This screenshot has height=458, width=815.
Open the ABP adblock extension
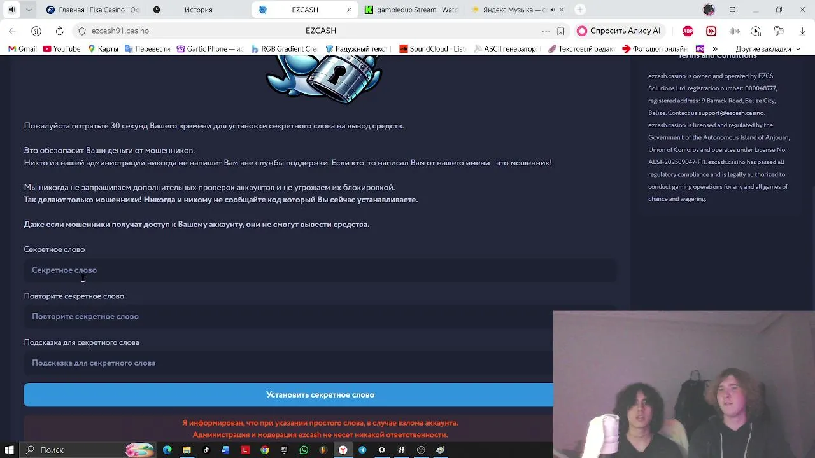(x=688, y=31)
